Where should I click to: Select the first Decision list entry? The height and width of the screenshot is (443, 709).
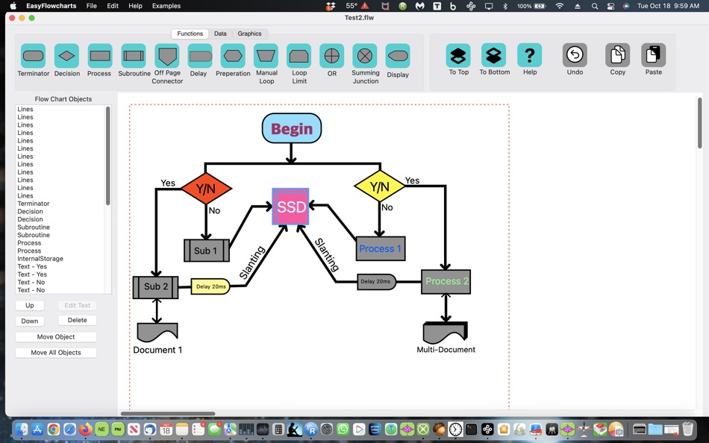click(60, 211)
